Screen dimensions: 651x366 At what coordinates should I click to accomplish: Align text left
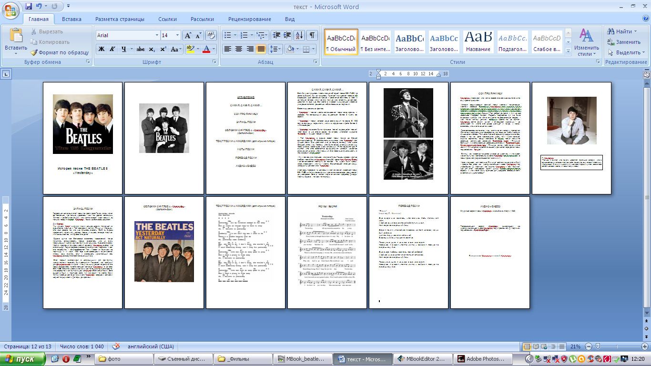point(228,49)
